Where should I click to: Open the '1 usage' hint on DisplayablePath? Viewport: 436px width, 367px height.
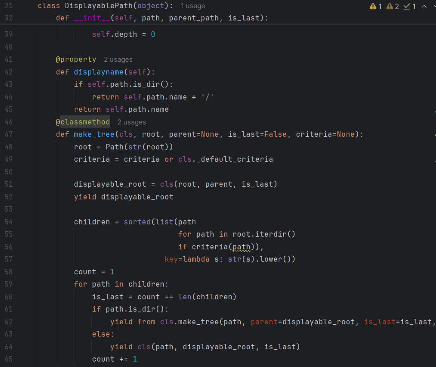coord(193,5)
